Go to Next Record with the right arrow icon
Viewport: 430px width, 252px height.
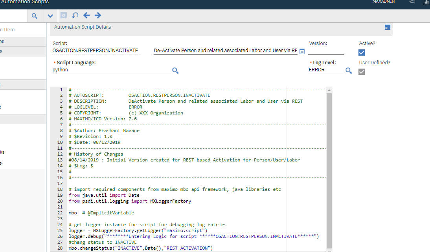(97, 15)
